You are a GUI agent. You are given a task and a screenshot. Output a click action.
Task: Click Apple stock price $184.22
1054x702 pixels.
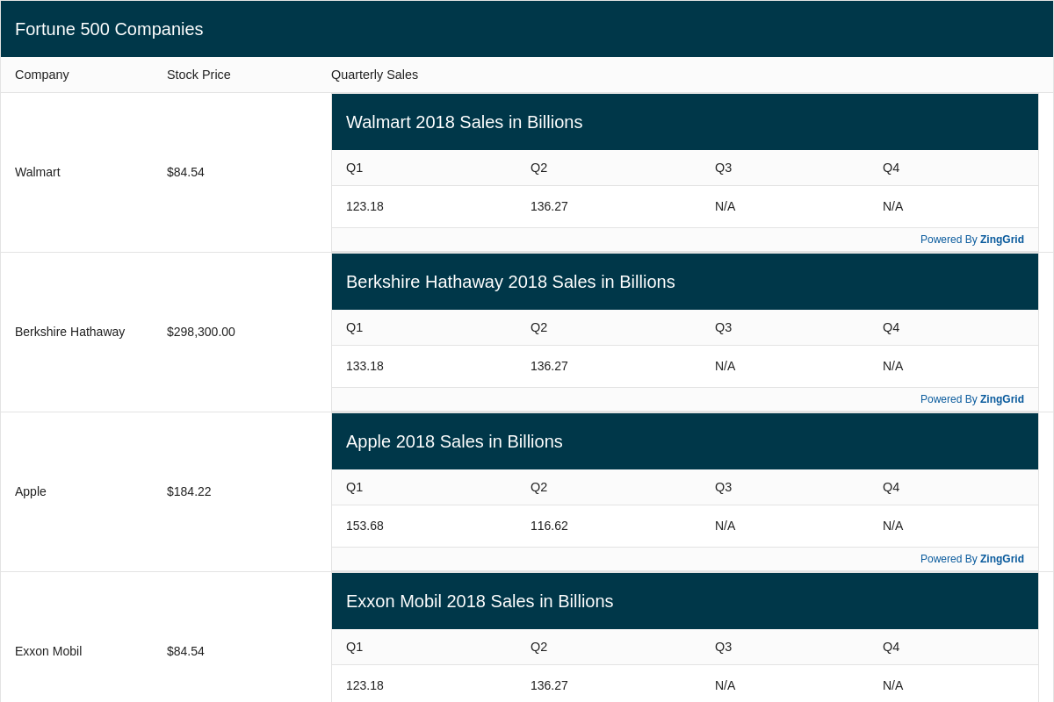189,491
